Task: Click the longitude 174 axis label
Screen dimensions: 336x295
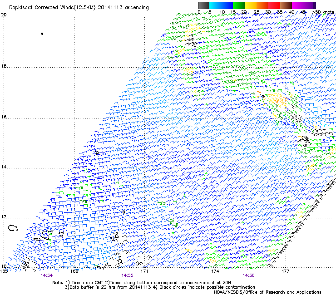Action: (x=215, y=271)
